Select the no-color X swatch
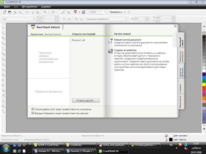This screenshot has width=206, height=154. tap(204, 33)
